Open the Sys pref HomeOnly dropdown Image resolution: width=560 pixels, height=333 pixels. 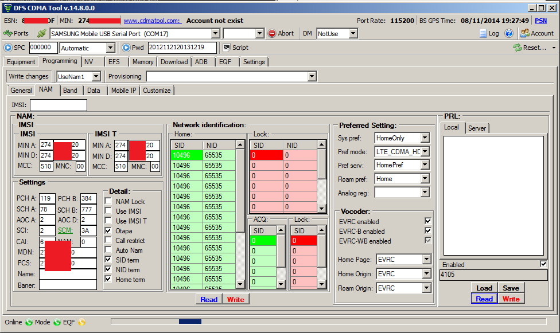[425, 138]
